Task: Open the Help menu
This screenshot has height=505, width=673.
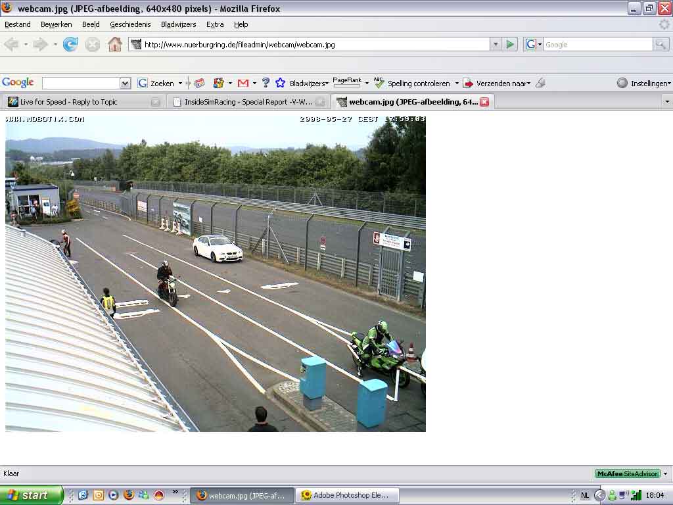Action: point(241,24)
